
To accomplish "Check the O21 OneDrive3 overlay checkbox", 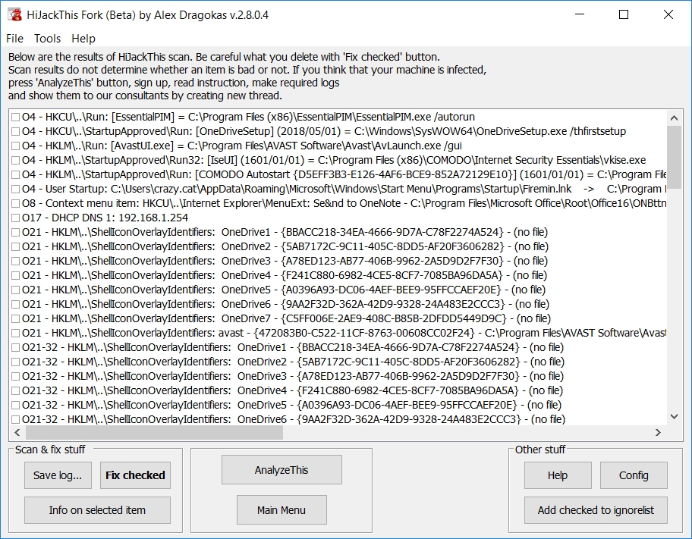I will tap(15, 261).
